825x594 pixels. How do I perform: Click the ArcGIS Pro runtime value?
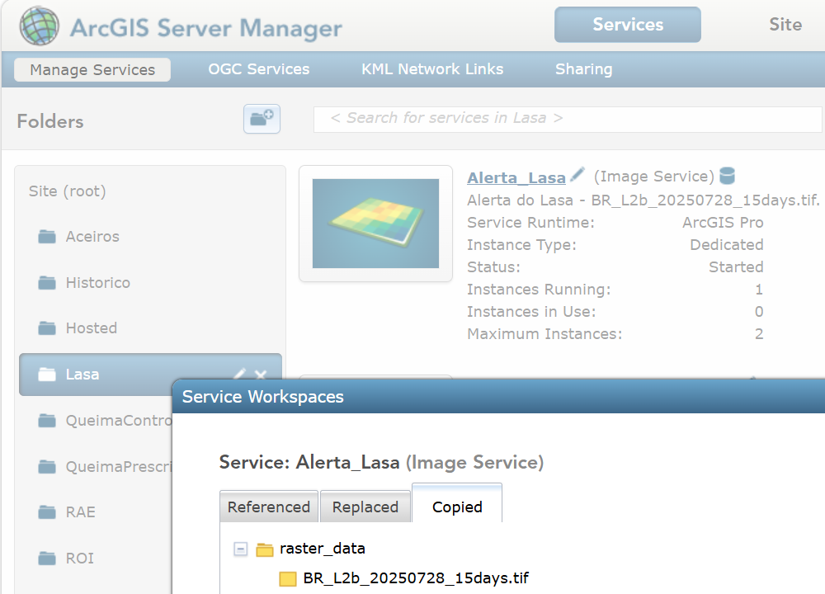pyautogui.click(x=723, y=223)
